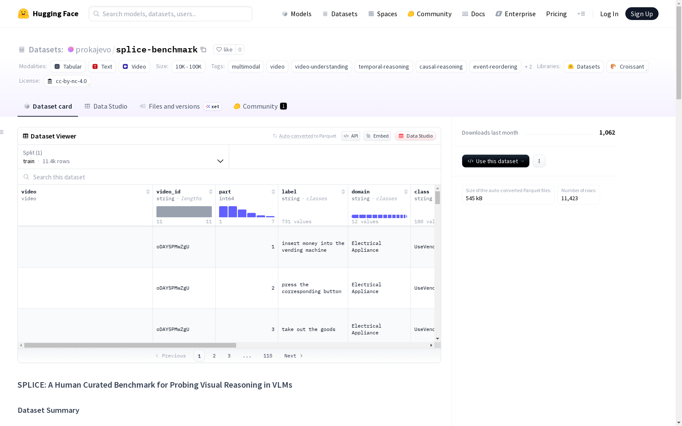682x426 pixels.
Task: Click the prokajevo author link
Action: pos(93,49)
